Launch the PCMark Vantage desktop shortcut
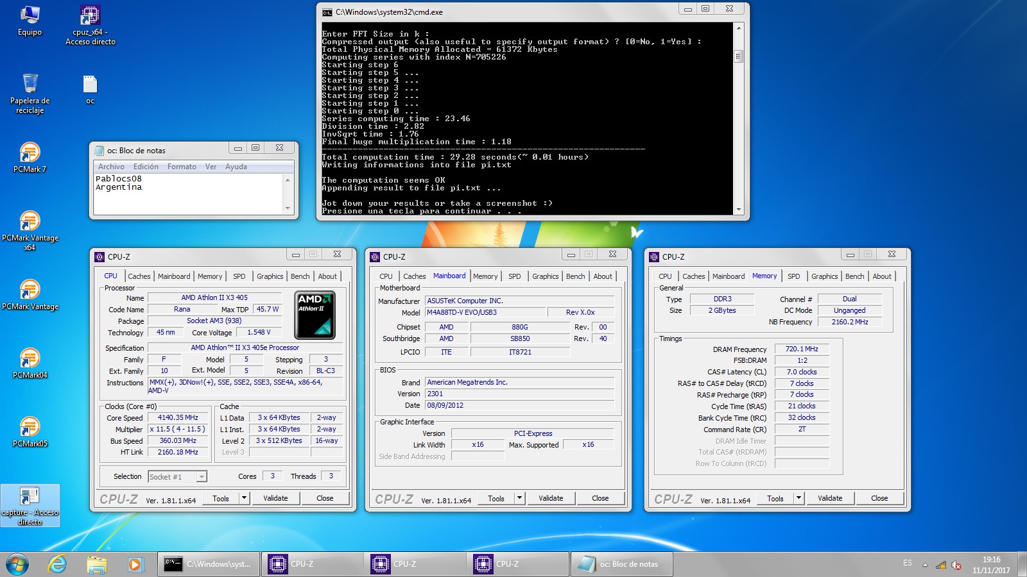Image resolution: width=1027 pixels, height=577 pixels. pyautogui.click(x=30, y=295)
